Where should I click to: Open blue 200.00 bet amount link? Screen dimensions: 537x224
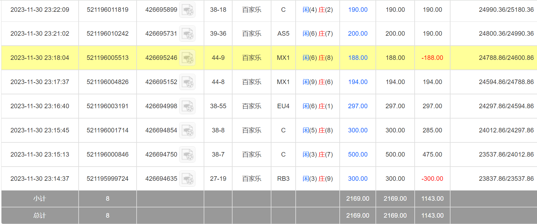point(358,34)
